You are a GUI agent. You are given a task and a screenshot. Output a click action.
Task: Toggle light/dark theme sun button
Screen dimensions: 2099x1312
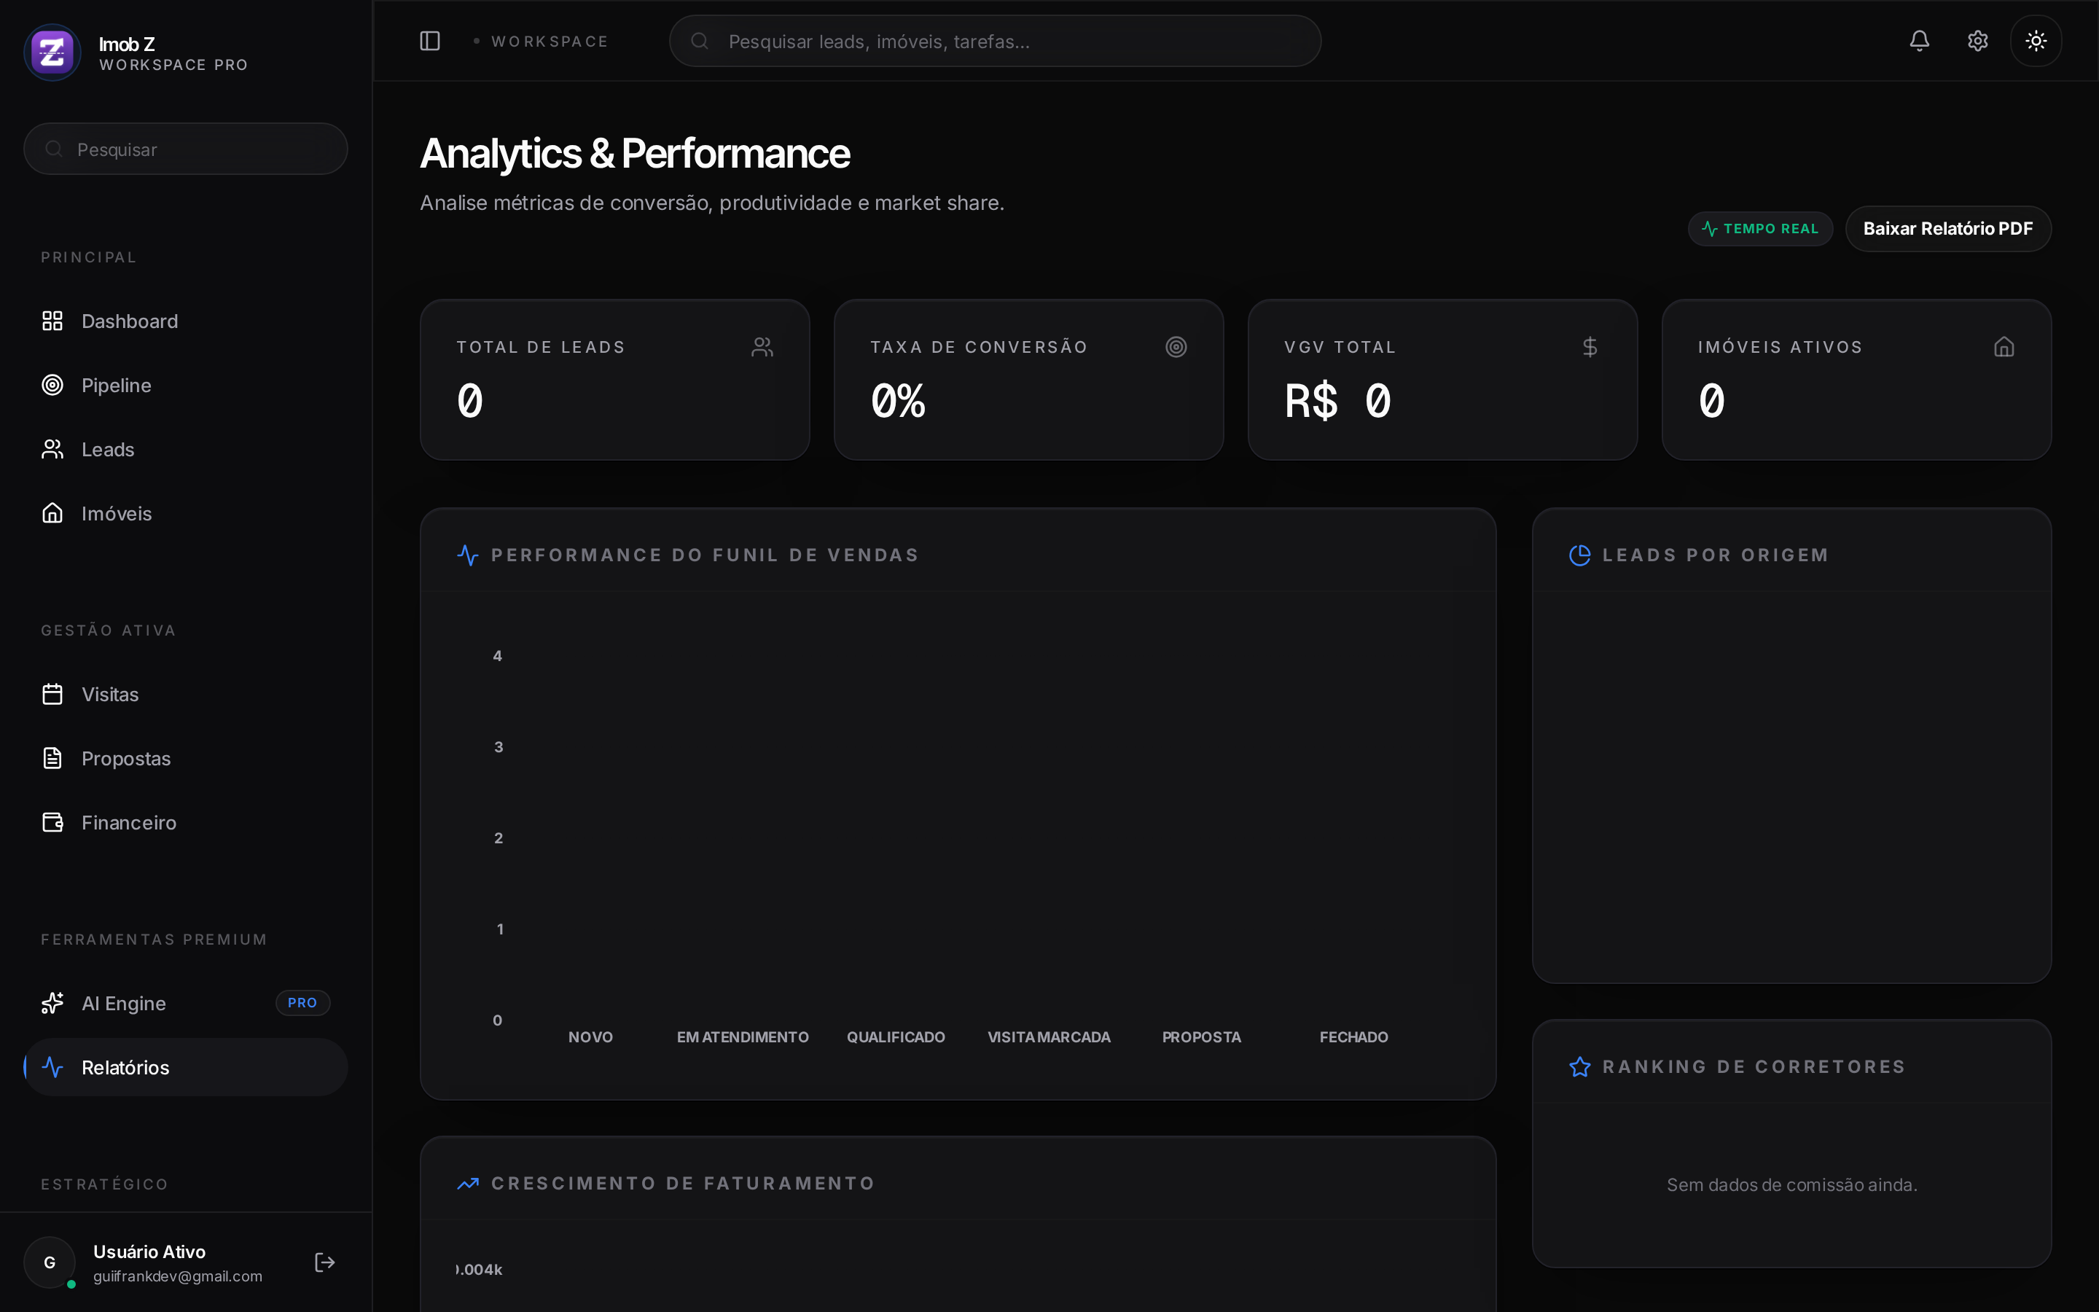tap(2036, 41)
